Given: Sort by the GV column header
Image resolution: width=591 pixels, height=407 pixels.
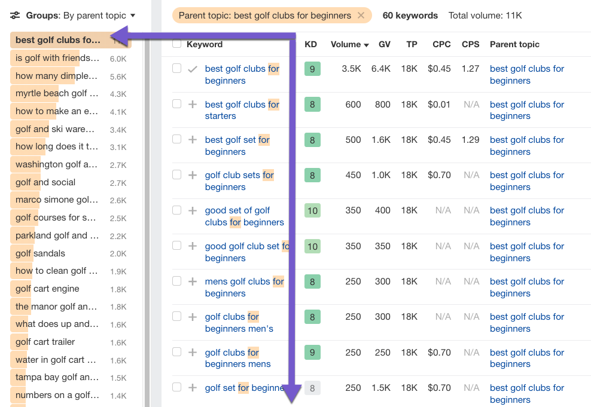Looking at the screenshot, I should 385,44.
